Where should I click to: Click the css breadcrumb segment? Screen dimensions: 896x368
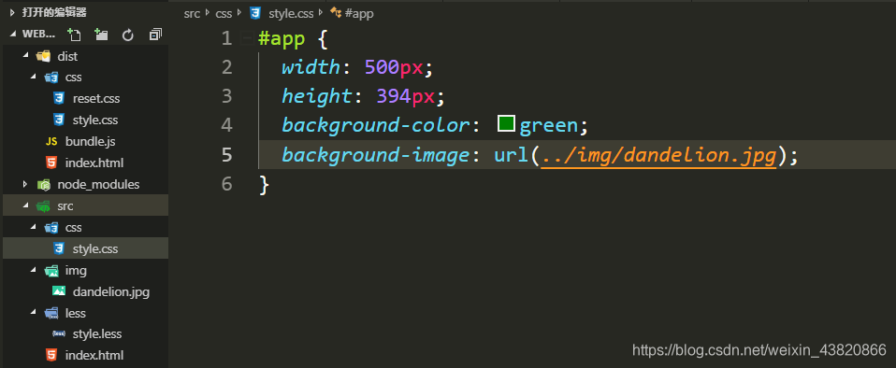(224, 13)
